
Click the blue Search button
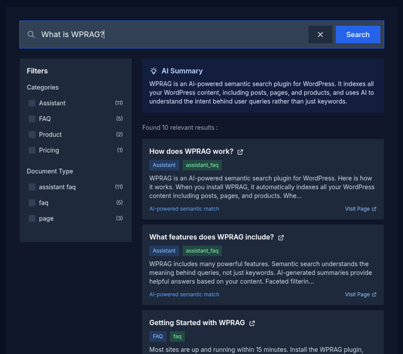[357, 34]
